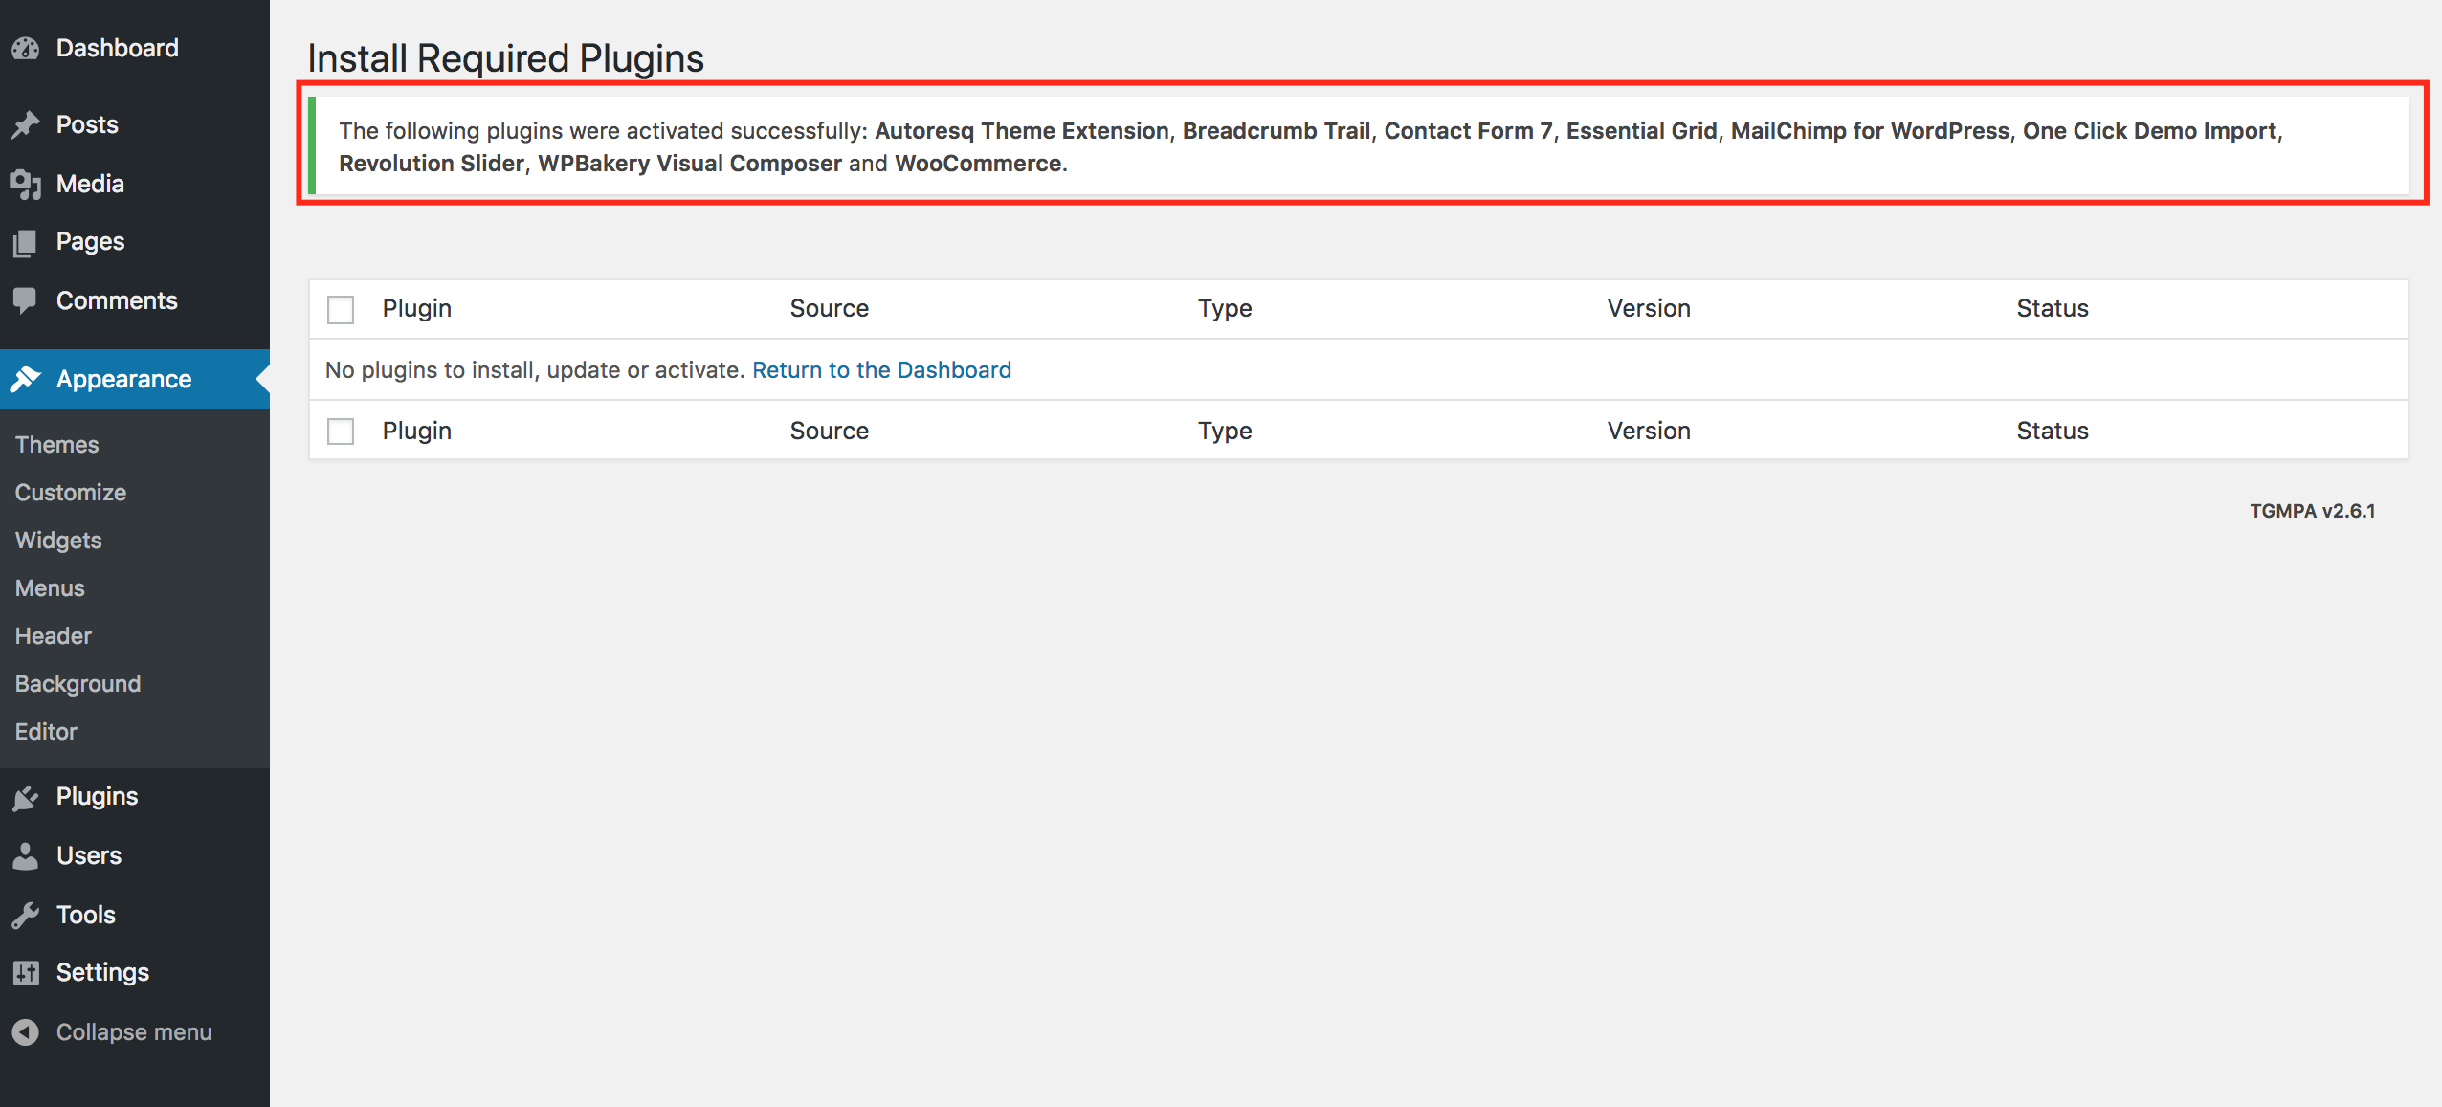Click the Type column header at top
2442x1107 pixels.
click(x=1225, y=309)
